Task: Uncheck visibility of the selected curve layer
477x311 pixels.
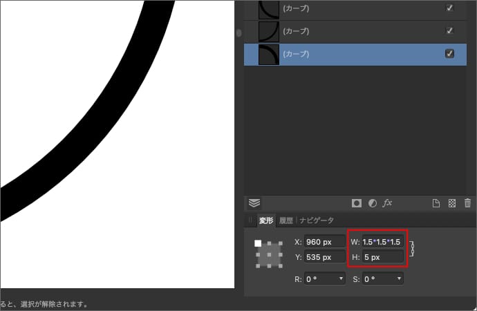Action: (x=450, y=53)
